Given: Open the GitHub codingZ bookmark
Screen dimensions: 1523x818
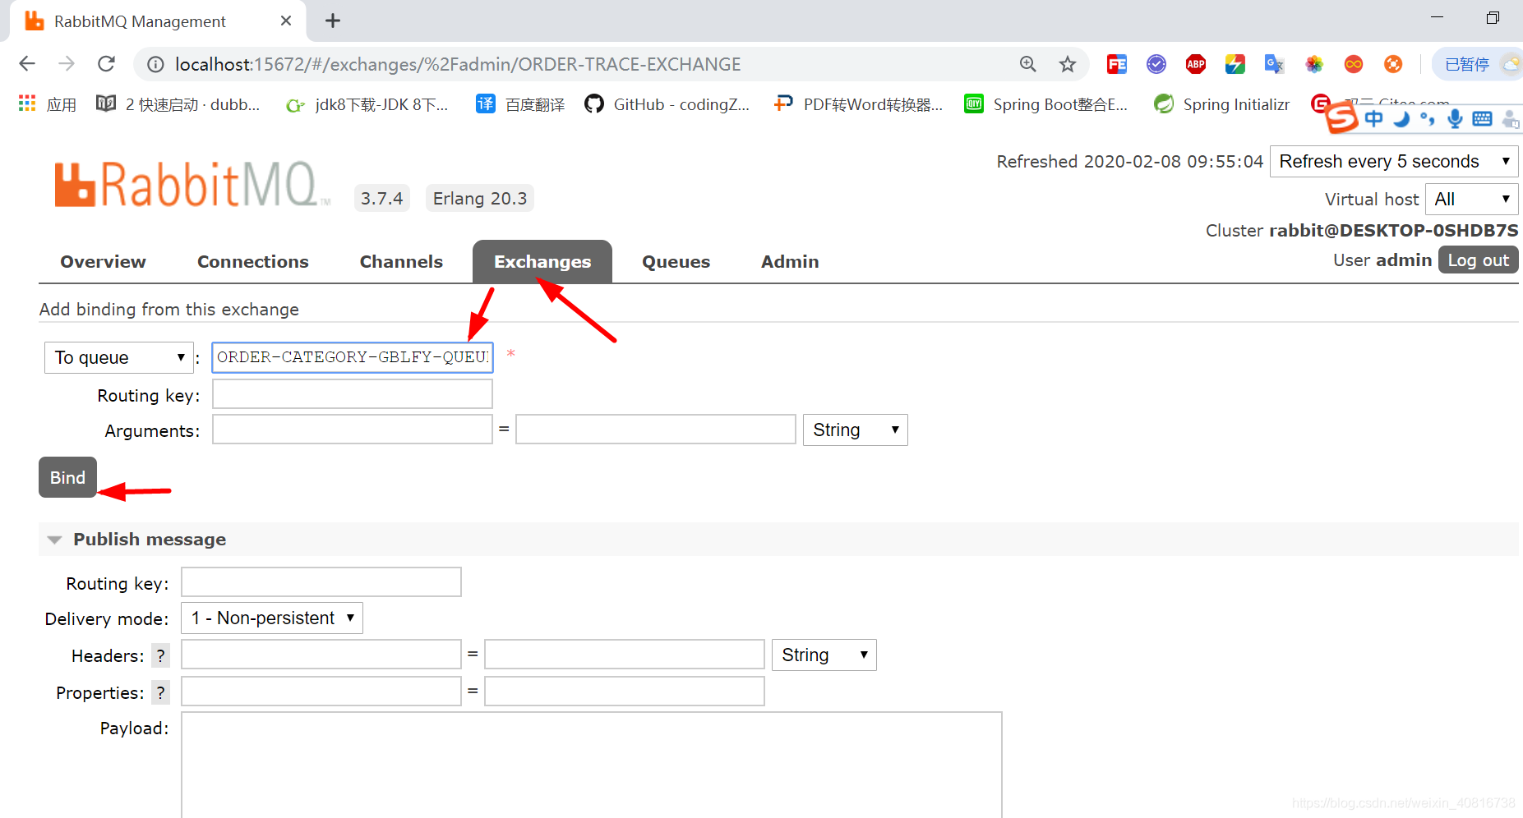Looking at the screenshot, I should click(x=667, y=104).
